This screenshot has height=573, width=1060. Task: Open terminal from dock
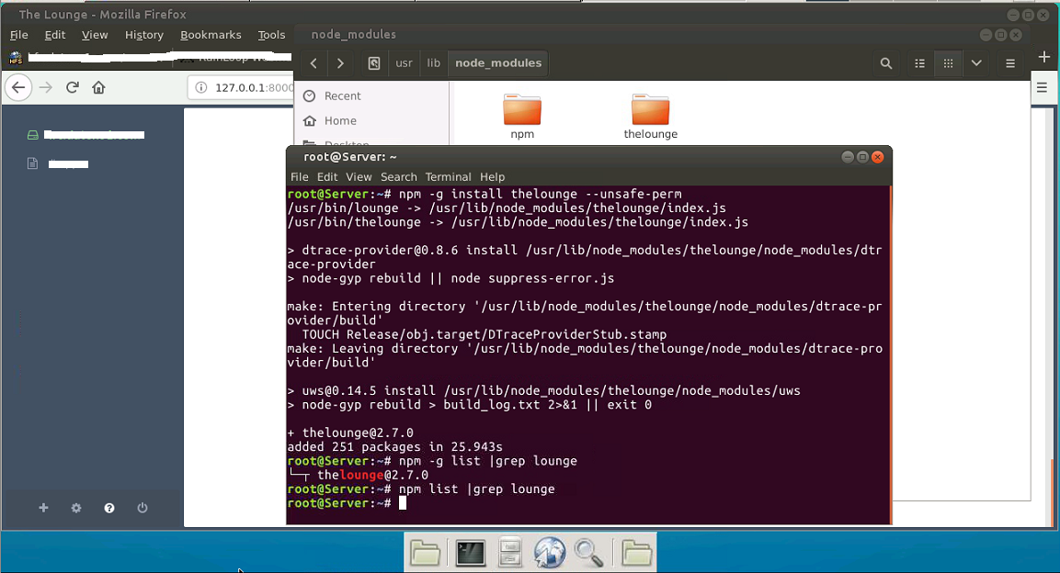(x=470, y=553)
